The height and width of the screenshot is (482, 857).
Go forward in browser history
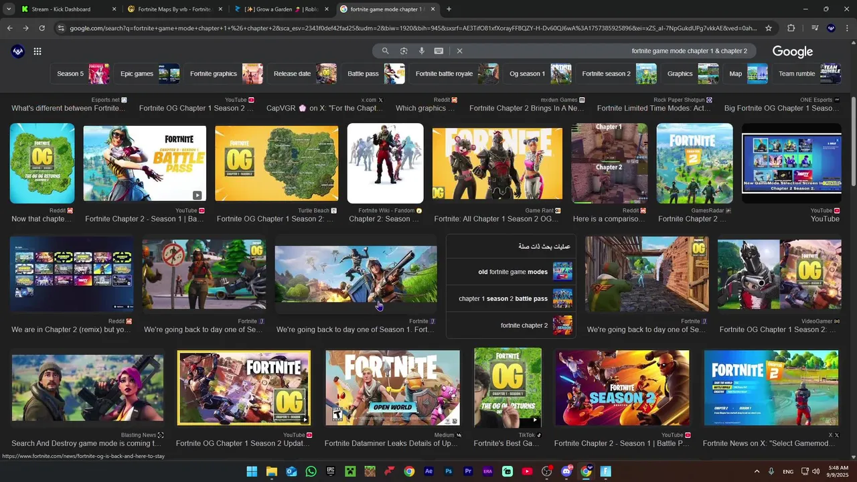pyautogui.click(x=25, y=28)
